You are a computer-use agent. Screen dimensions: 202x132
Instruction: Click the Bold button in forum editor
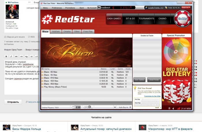click(x=6, y=56)
